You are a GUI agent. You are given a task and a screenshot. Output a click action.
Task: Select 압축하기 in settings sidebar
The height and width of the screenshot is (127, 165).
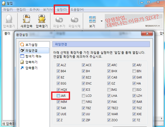34,62
